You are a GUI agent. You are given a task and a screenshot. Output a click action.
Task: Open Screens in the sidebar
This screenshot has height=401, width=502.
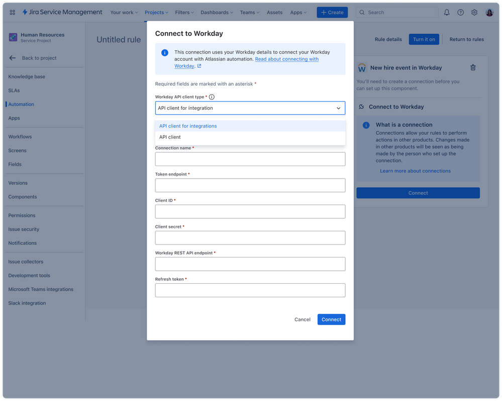tap(17, 150)
